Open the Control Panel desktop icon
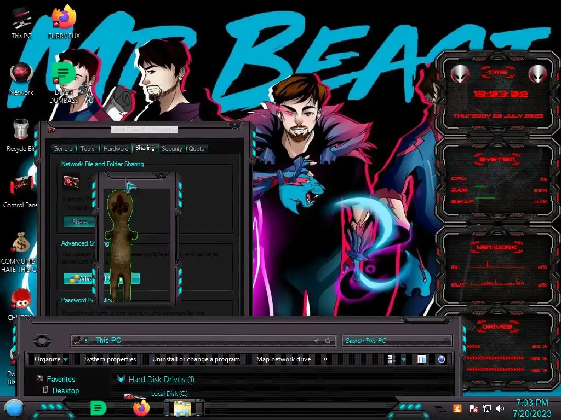This screenshot has width=561, height=420. click(x=20, y=192)
